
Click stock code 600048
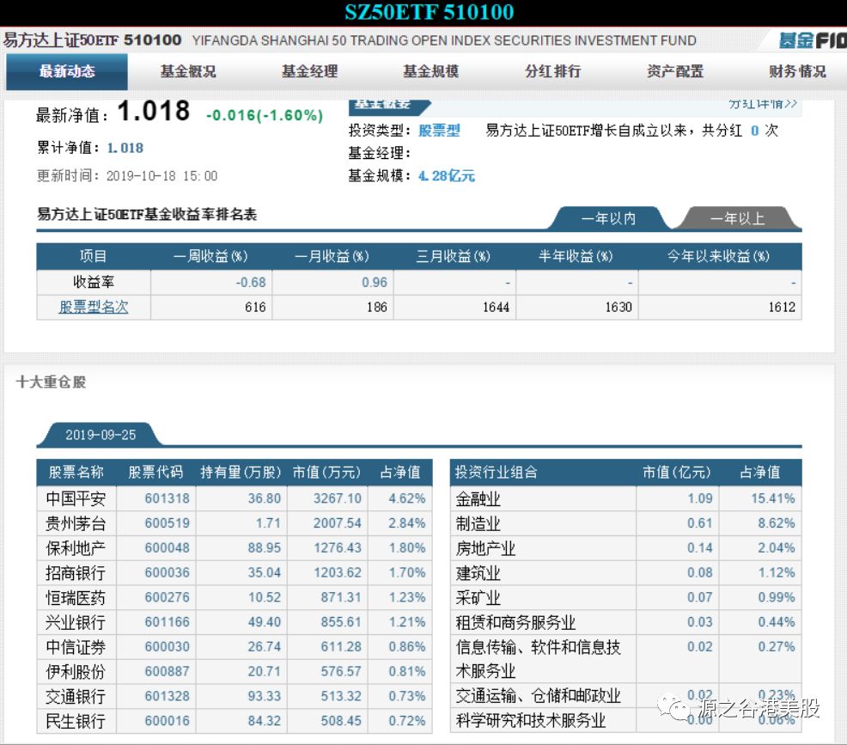(x=167, y=548)
